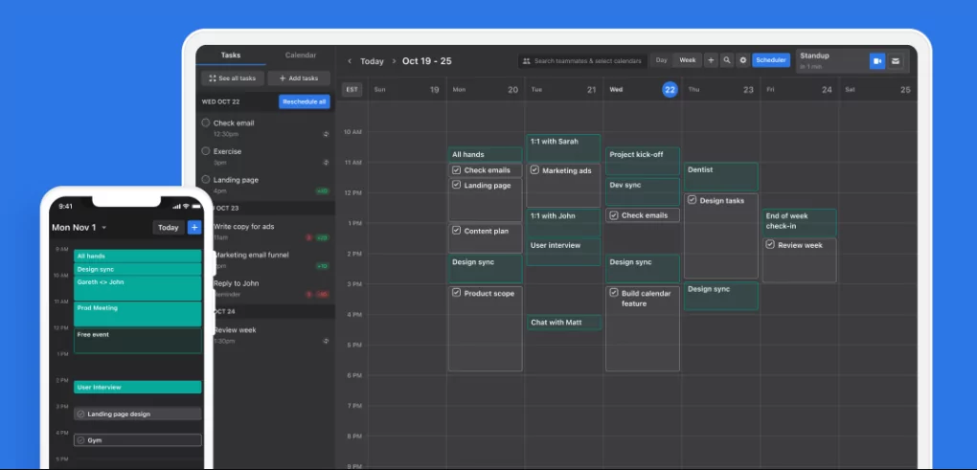
Task: Toggle Build calendar feature checkbox
Action: (614, 293)
